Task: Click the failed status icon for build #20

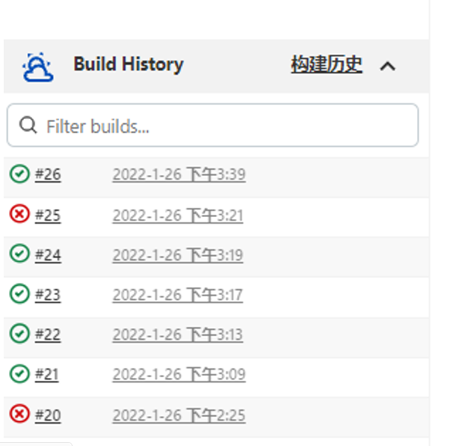Action: (x=19, y=414)
